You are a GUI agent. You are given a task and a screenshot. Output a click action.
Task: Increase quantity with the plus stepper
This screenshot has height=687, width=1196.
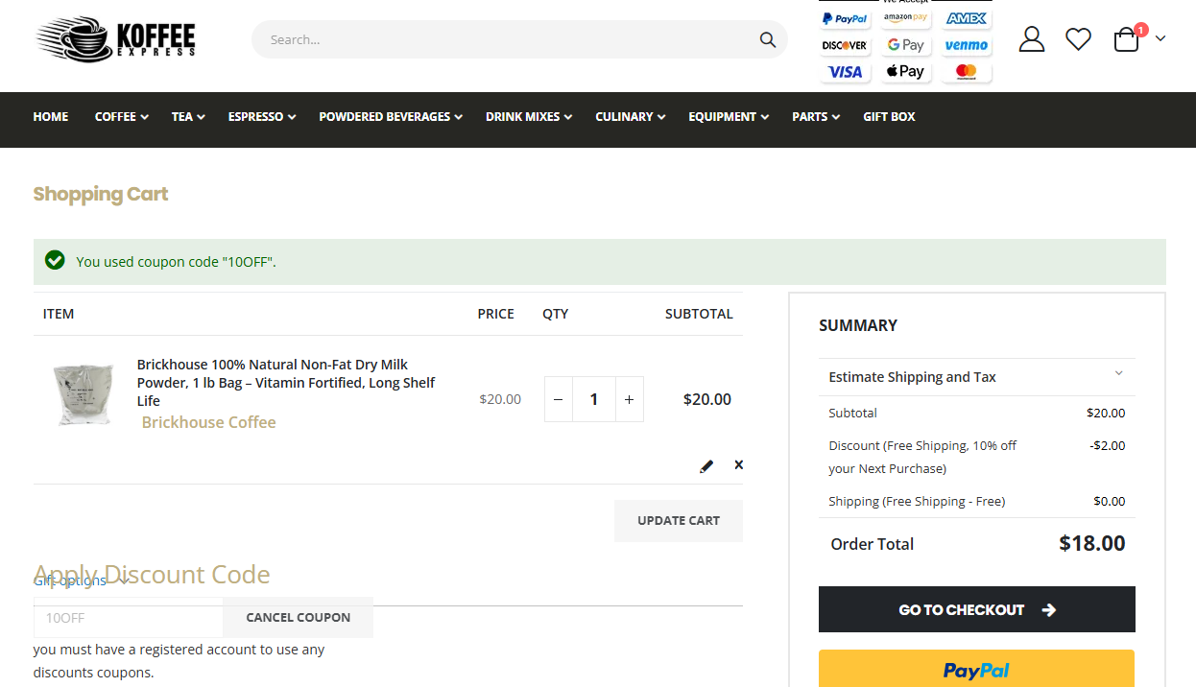(x=629, y=399)
